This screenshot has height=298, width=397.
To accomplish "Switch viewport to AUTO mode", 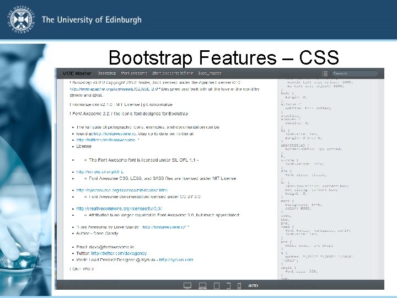I will point(253,286).
